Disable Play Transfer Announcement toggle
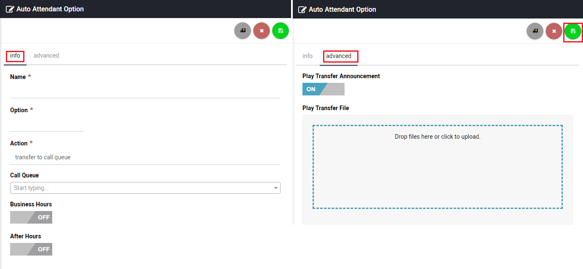The image size is (583, 269). tap(323, 89)
